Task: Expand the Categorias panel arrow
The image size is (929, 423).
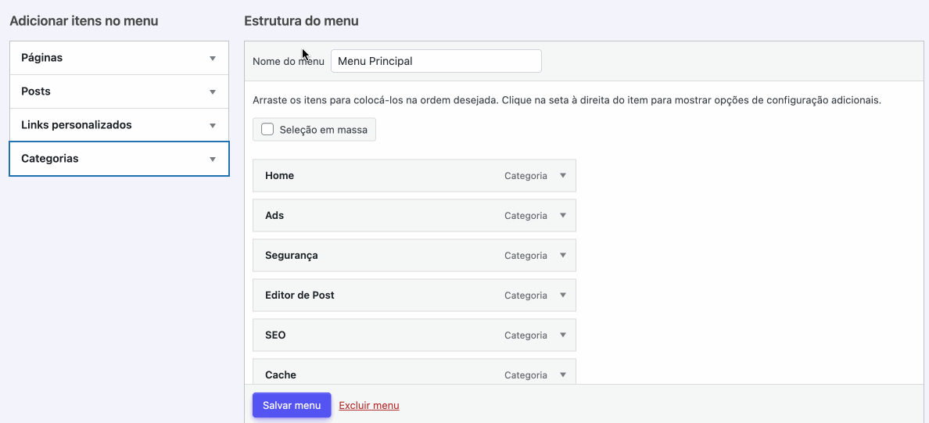Action: tap(213, 160)
